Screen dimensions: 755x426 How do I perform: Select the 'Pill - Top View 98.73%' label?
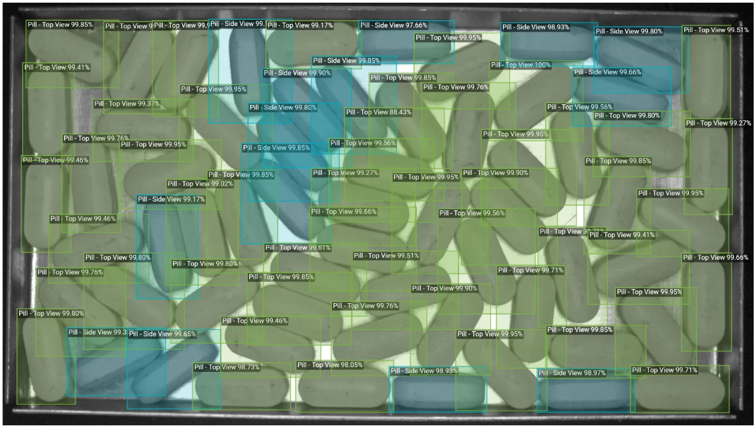(226, 367)
